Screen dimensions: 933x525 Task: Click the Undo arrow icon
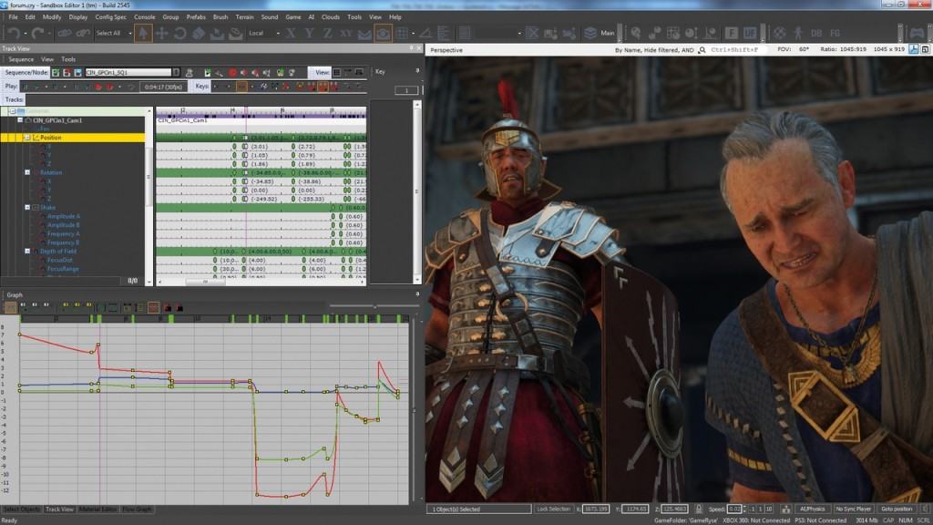pos(14,34)
